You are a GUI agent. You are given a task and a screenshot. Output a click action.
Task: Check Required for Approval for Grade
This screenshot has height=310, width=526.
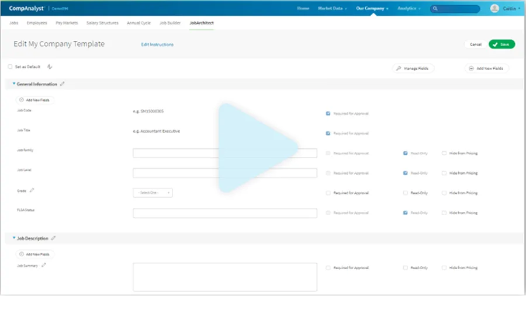328,193
